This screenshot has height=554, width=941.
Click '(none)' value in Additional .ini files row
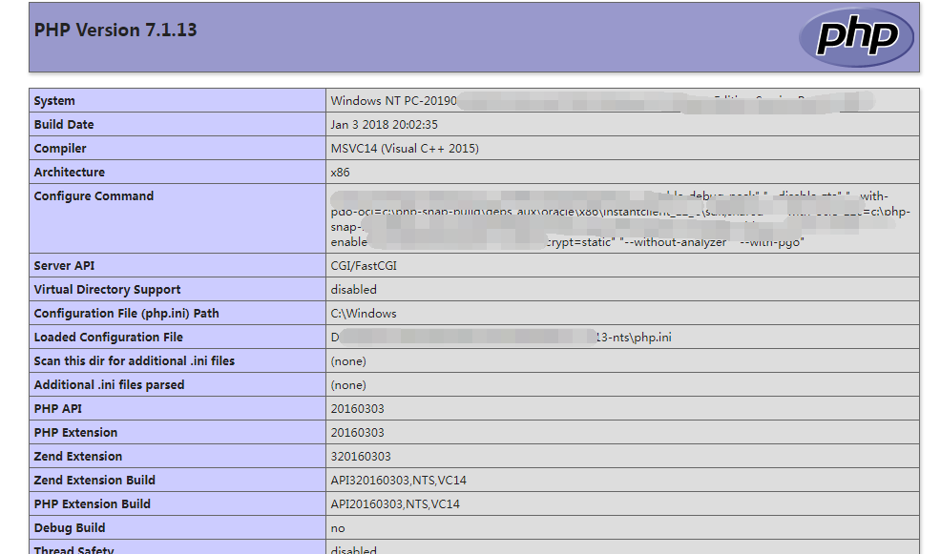coord(348,385)
